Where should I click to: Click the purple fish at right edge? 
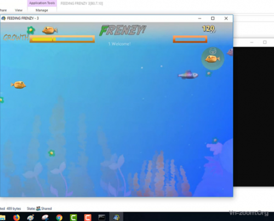(230, 52)
